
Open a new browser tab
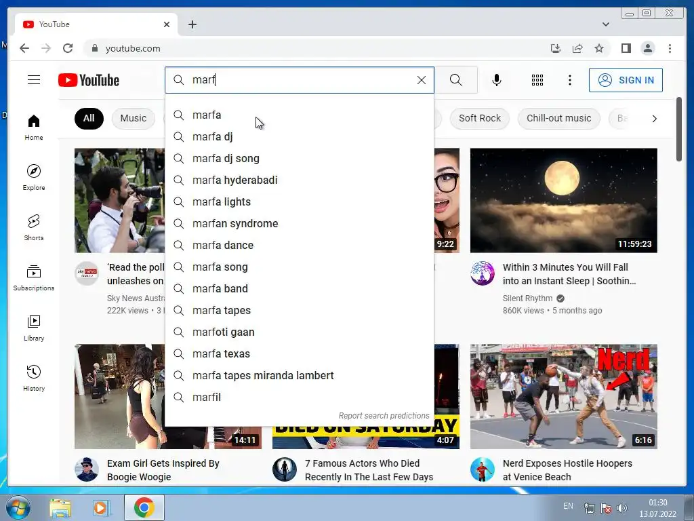tap(192, 24)
